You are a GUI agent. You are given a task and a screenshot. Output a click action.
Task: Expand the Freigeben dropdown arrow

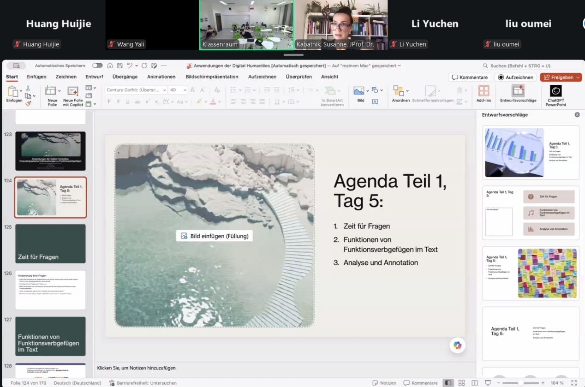click(x=578, y=77)
